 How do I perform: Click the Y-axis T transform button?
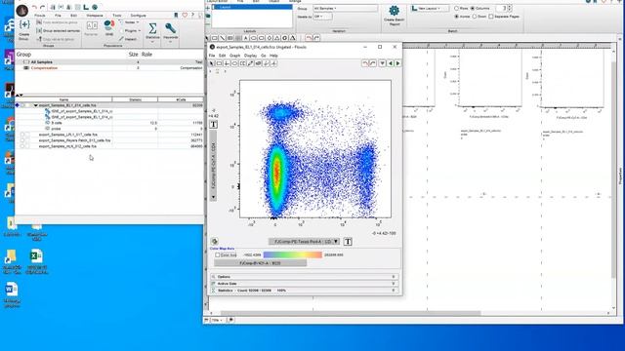tap(213, 125)
